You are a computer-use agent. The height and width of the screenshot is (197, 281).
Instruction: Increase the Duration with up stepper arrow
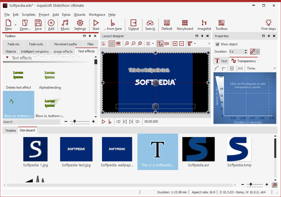point(246,50)
